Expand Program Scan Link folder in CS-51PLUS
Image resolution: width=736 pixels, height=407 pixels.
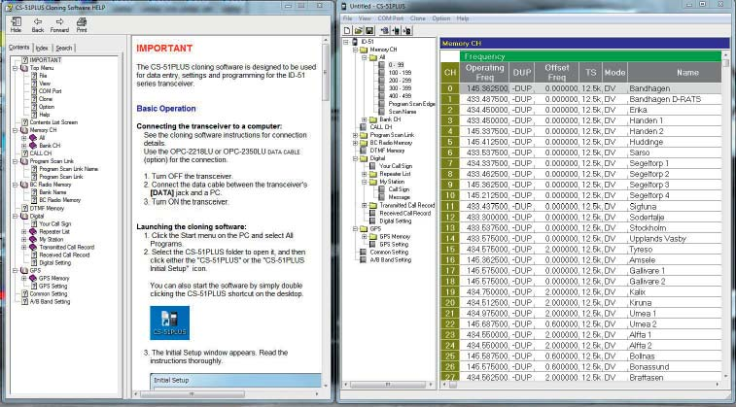355,135
